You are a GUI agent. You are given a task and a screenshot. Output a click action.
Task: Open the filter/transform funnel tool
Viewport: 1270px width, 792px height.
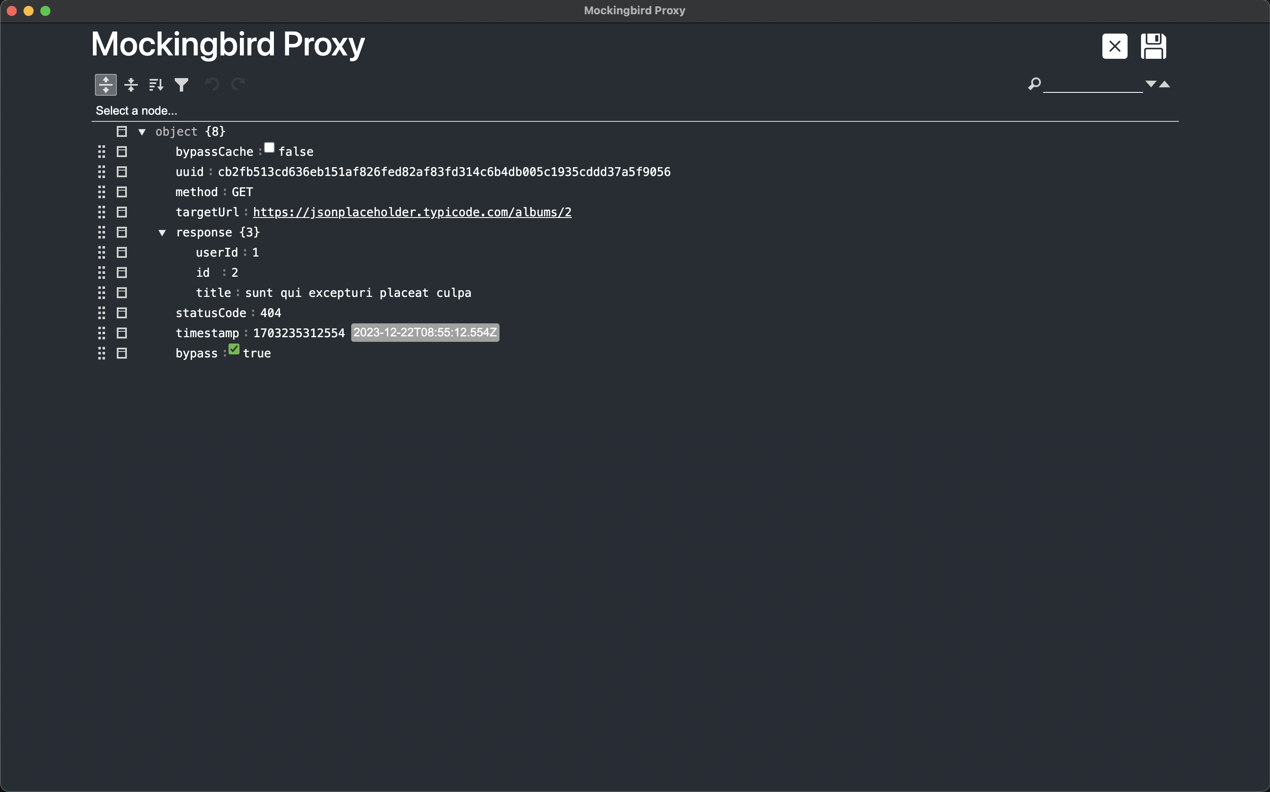click(181, 84)
